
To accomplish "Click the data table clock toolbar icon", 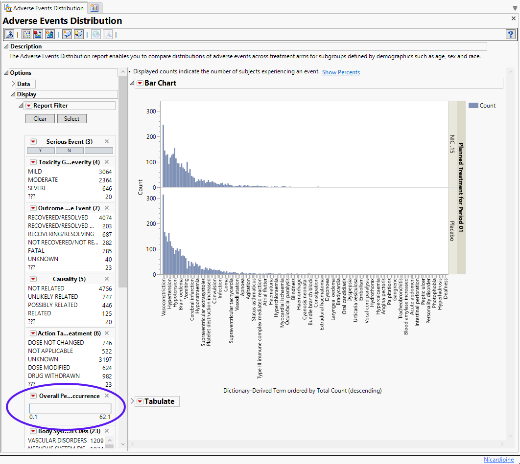I will tap(26, 34).
